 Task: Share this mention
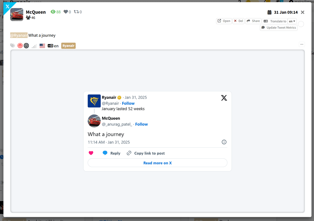tap(253, 21)
